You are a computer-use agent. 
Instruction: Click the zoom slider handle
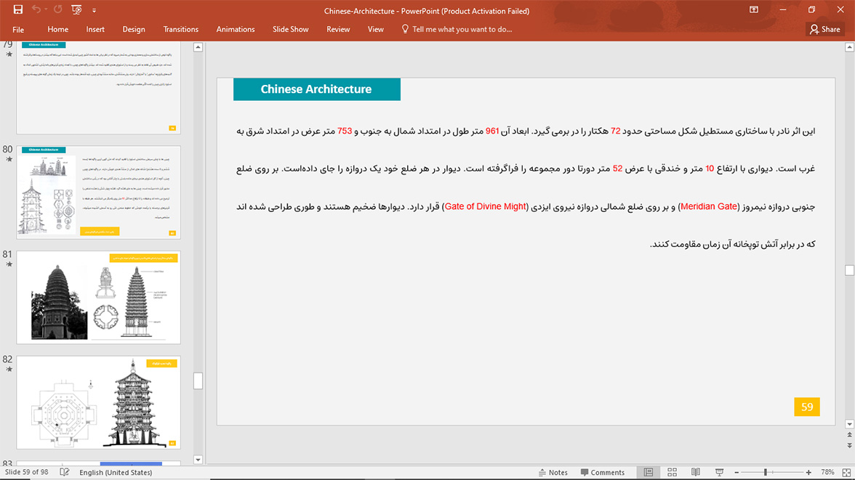(766, 472)
